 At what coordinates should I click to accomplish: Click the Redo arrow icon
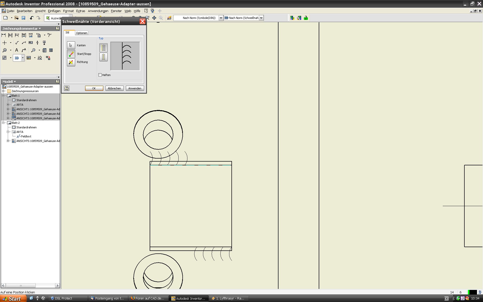[38, 18]
